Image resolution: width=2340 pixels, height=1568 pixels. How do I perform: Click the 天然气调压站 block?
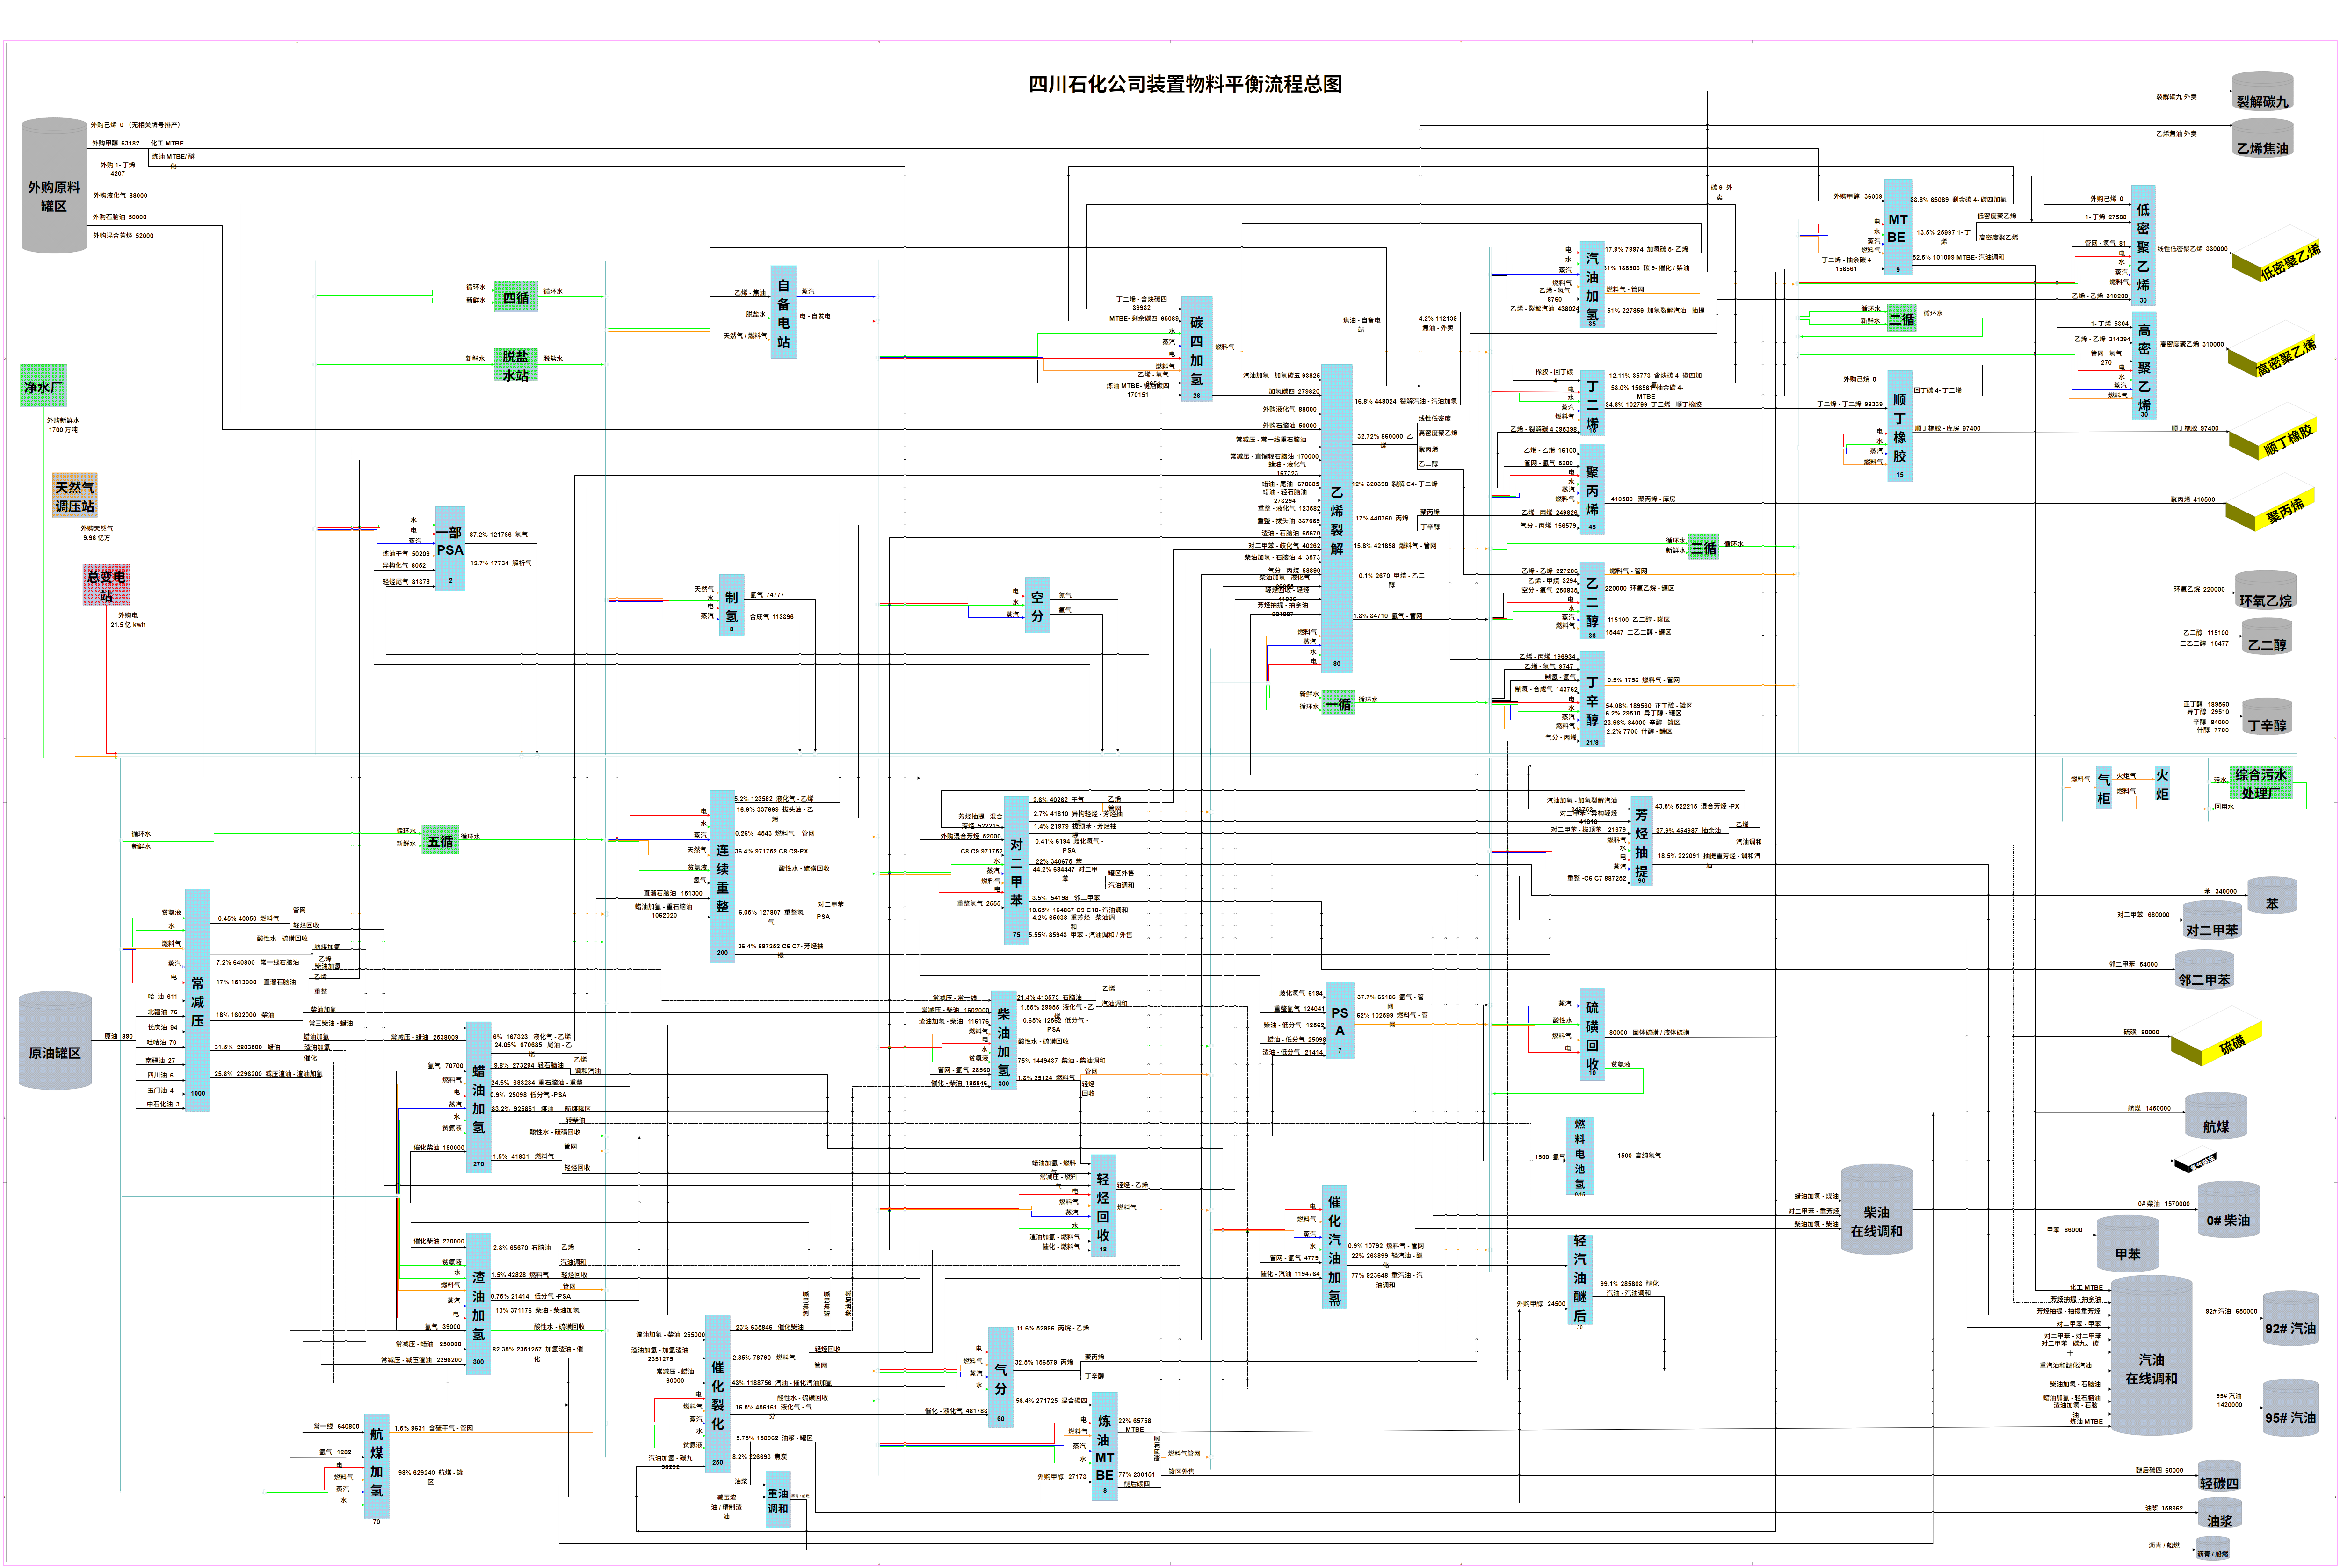click(x=75, y=496)
